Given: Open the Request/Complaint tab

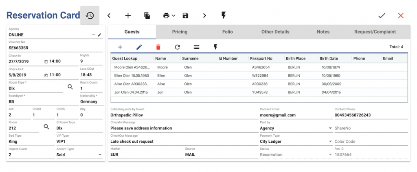Looking at the screenshot, I should [375, 32].
